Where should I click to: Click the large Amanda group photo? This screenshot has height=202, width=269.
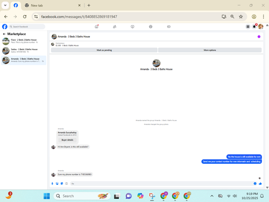point(156,63)
